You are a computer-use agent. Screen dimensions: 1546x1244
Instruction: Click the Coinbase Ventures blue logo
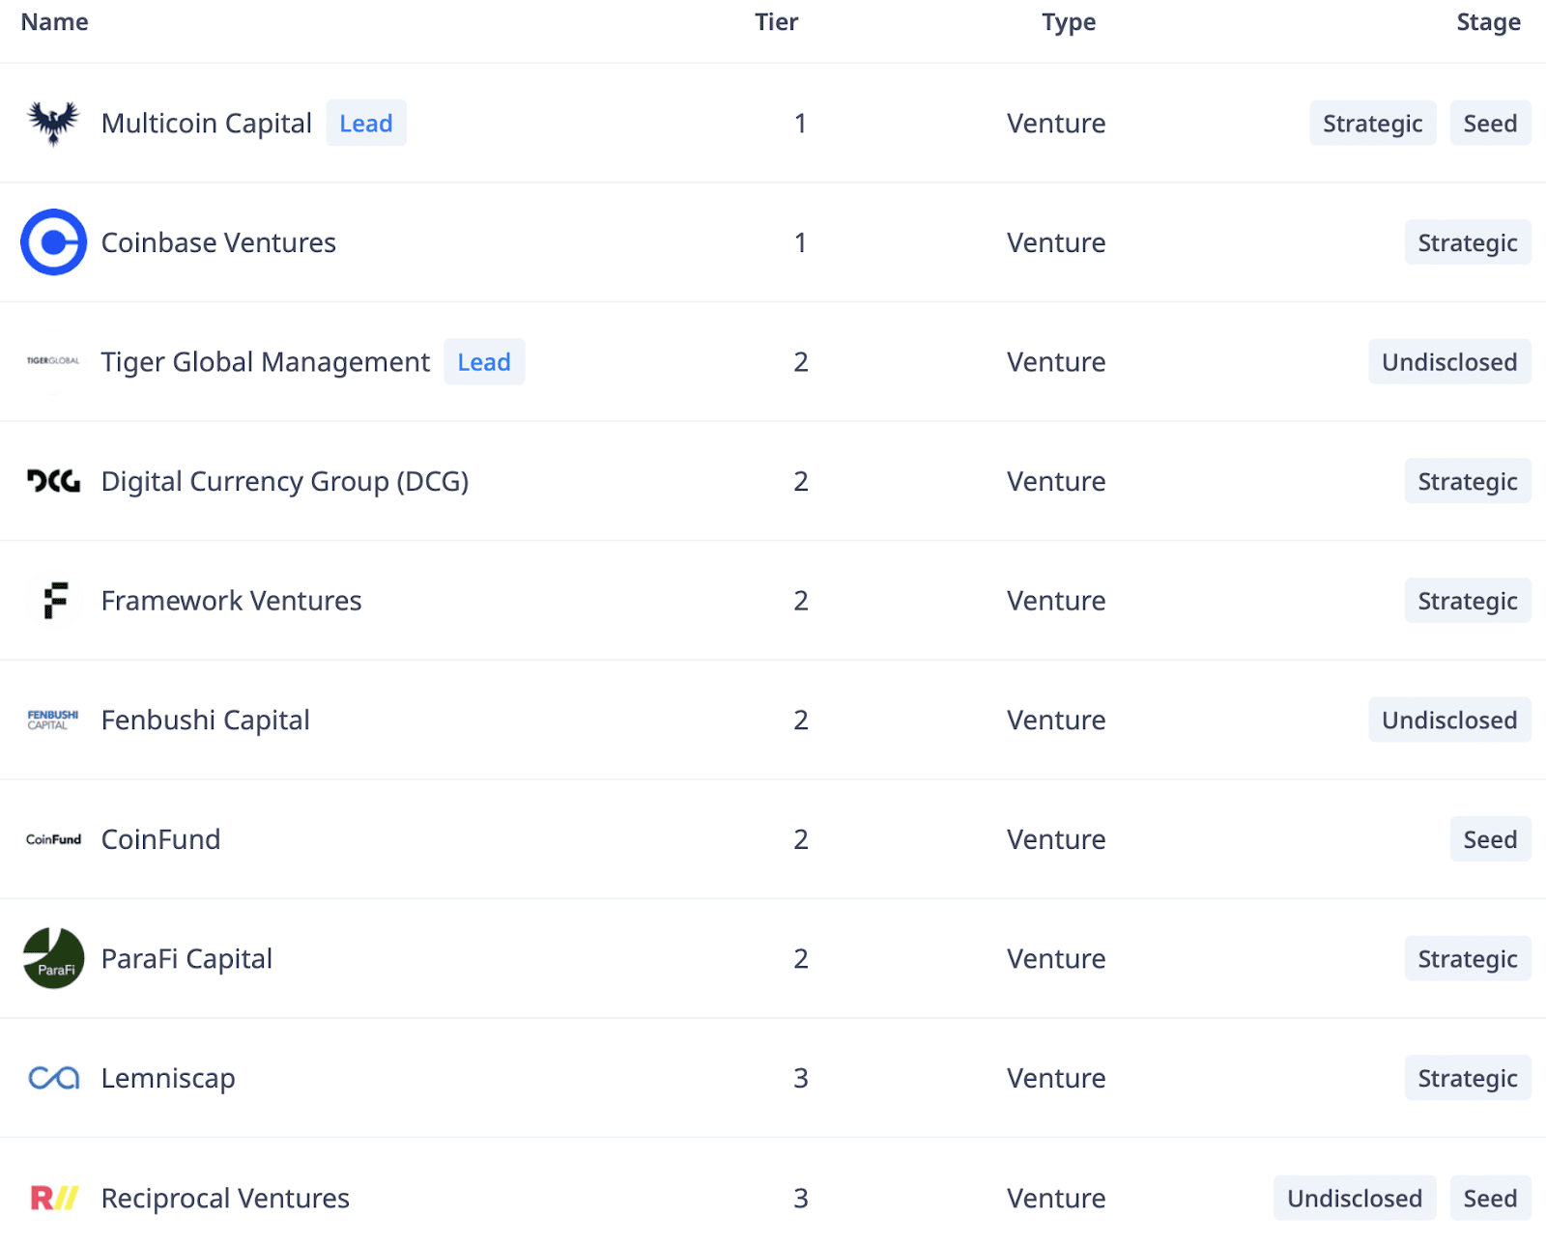tap(53, 242)
